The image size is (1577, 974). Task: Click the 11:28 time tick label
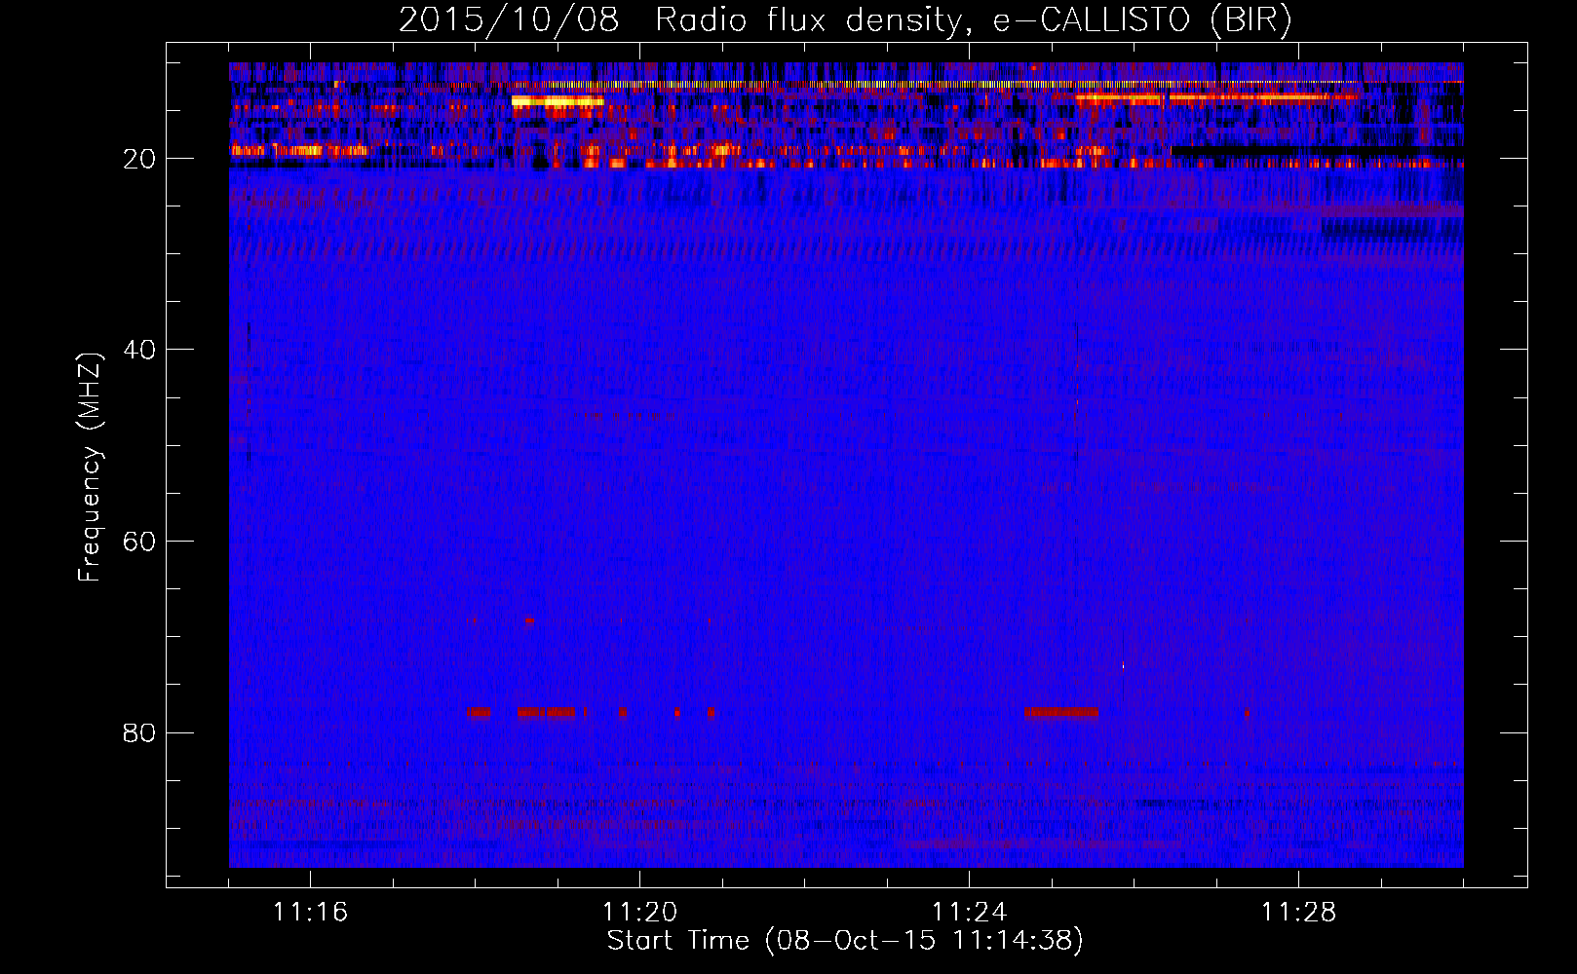1298,913
